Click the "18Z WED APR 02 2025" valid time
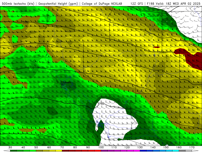The height and width of the screenshot is (152, 202). pos(183,4)
